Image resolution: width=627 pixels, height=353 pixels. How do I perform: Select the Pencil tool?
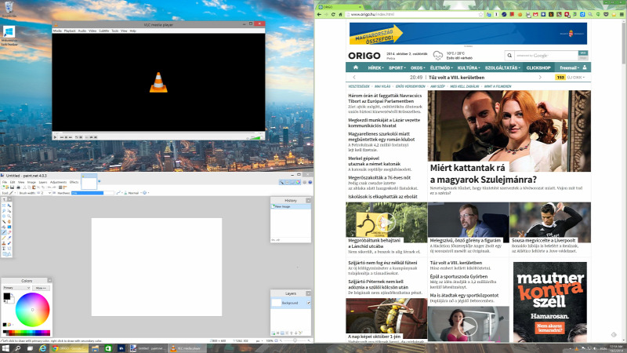pyautogui.click(x=4, y=238)
